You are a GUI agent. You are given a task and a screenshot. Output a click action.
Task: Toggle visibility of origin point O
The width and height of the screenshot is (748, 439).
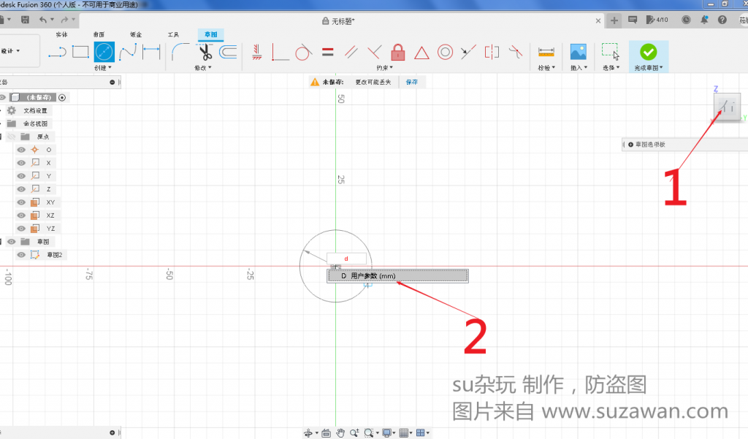(x=21, y=150)
